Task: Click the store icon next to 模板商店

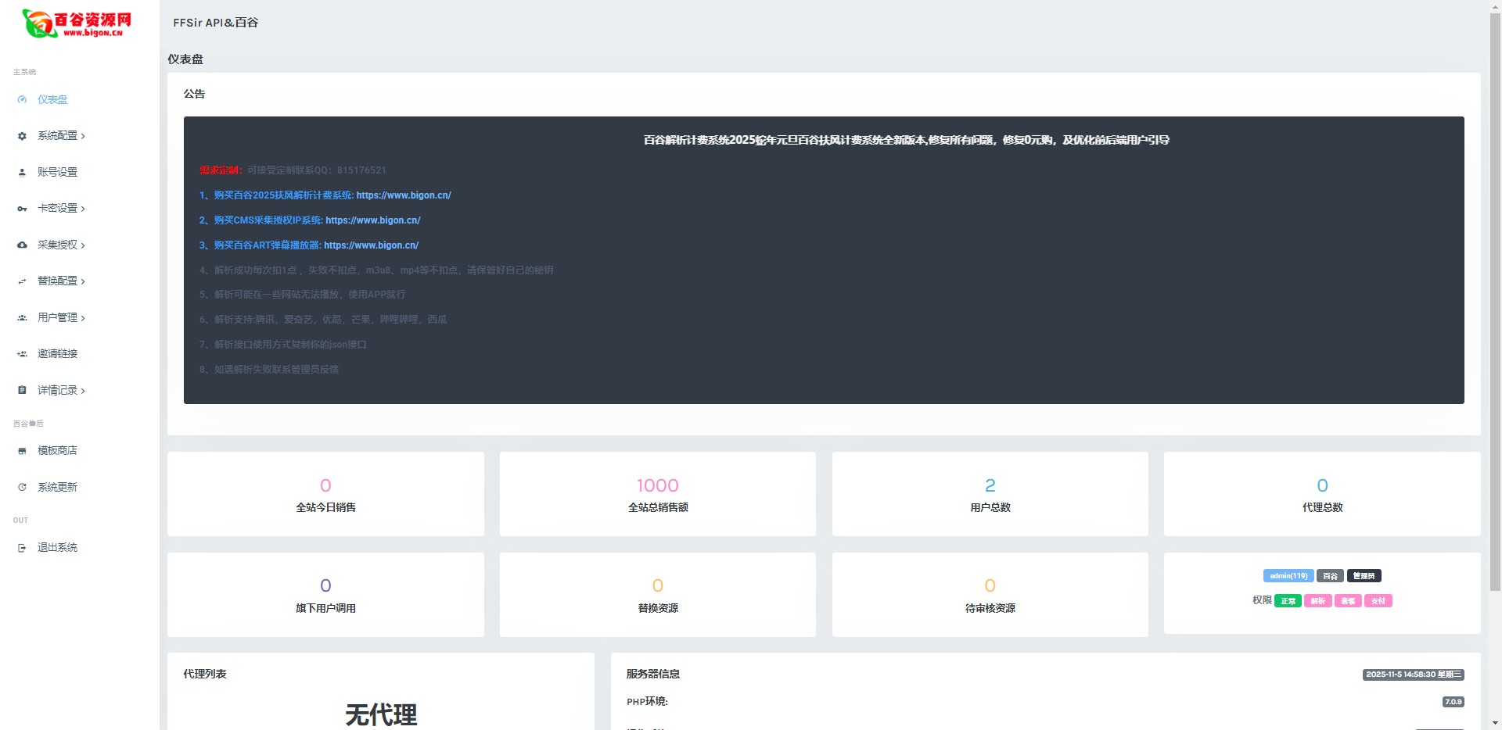Action: [22, 451]
